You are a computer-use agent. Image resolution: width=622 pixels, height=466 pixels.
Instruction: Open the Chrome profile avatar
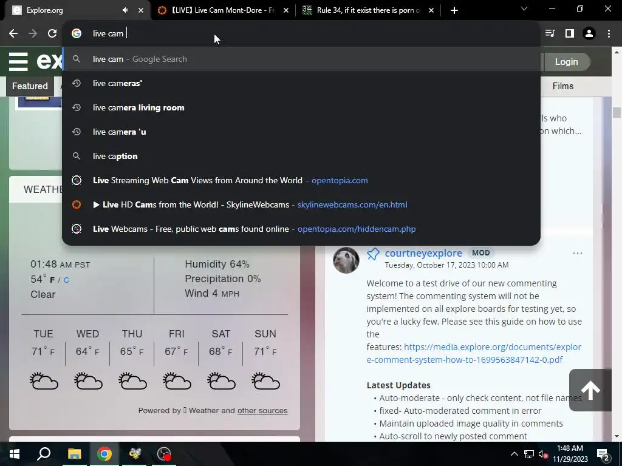click(589, 34)
